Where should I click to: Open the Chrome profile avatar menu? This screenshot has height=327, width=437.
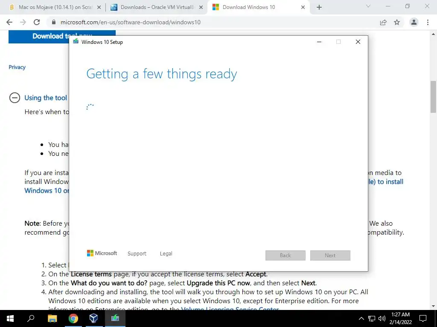coord(414,22)
